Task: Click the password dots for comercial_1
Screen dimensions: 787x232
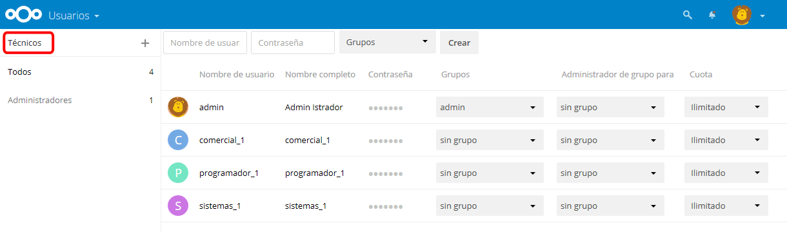Action: (386, 140)
